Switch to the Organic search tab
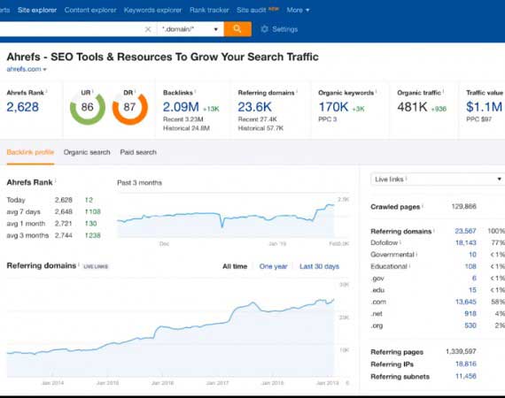This screenshot has height=398, width=505. 87,152
